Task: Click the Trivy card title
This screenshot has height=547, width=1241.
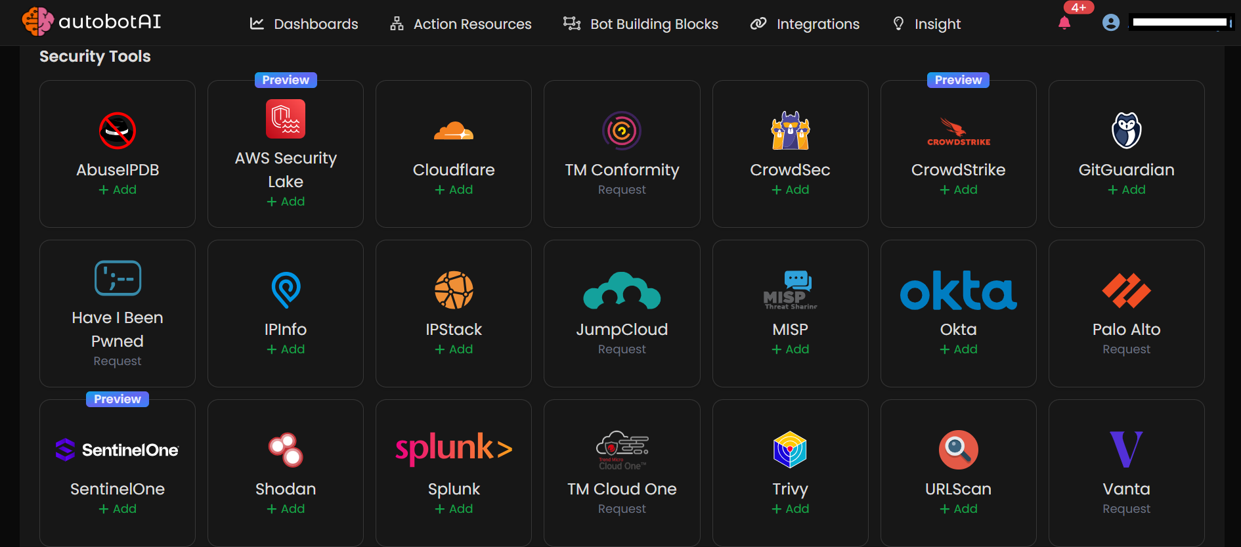Action: [x=790, y=489]
